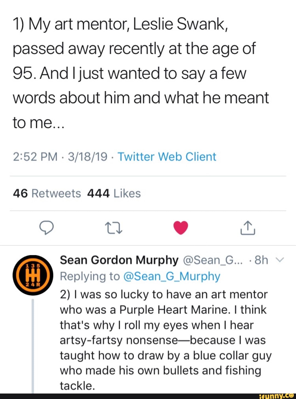The height and width of the screenshot is (399, 296).
Task: Click the 2:52 PM tweet time
Action: pyautogui.click(x=35, y=157)
